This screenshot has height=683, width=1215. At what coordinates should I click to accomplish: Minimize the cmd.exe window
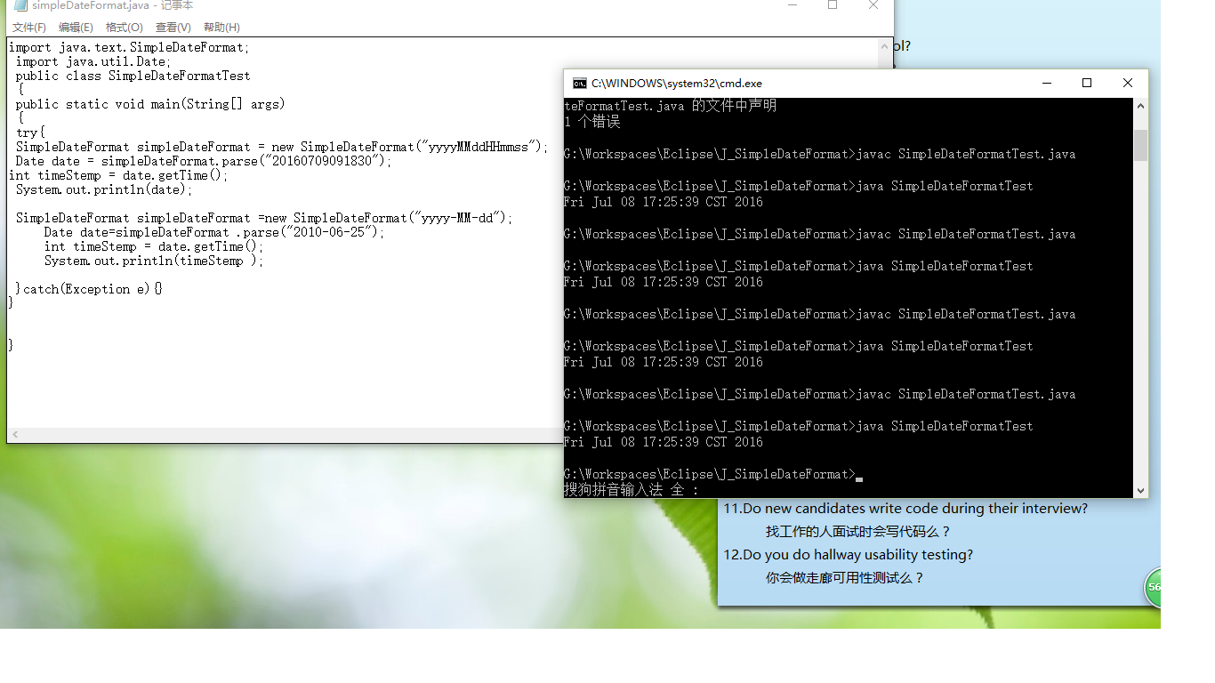point(1046,84)
